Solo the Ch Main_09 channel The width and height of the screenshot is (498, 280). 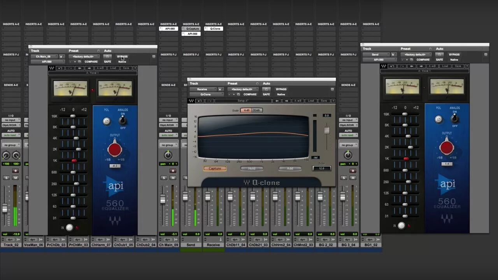164,178
